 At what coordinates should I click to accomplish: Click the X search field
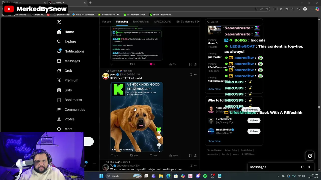(234, 22)
